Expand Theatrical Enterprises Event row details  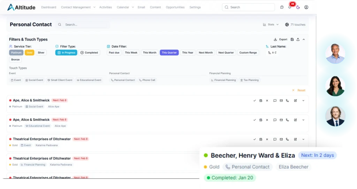[303, 139]
